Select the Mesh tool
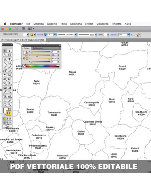This screenshot has height=195, width=151. tap(5, 88)
